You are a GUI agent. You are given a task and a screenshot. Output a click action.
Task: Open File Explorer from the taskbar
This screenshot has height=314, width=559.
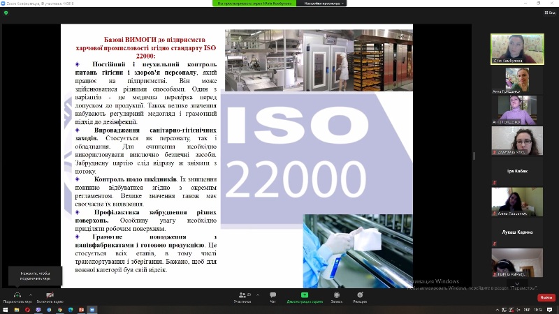(16, 310)
